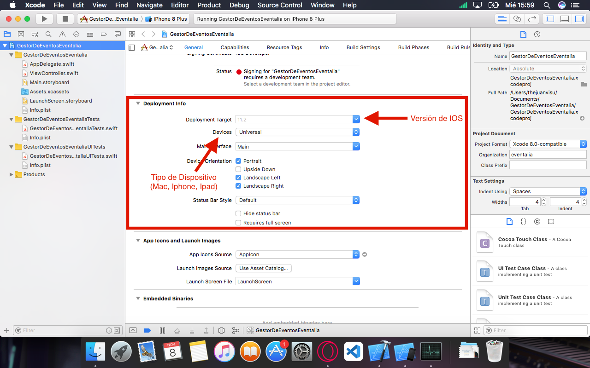Show the code snippet library
The height and width of the screenshot is (368, 590).
click(523, 221)
